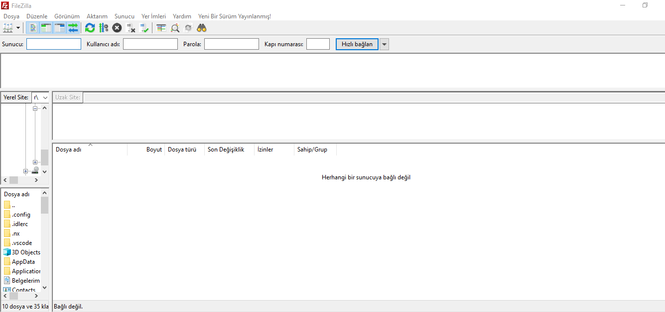The width and height of the screenshot is (665, 312).
Task: Reconnect to the last server icon
Action: pos(144,28)
